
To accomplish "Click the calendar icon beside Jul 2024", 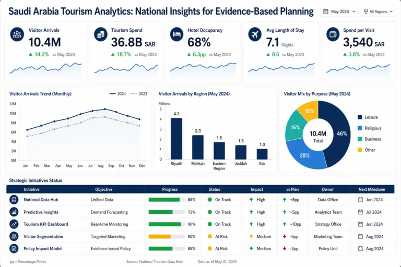I will point(360,212).
